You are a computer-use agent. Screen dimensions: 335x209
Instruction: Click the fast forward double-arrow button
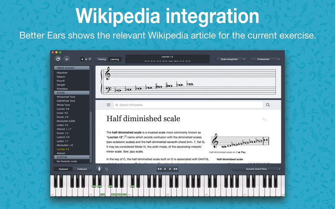pyautogui.click(x=175, y=169)
